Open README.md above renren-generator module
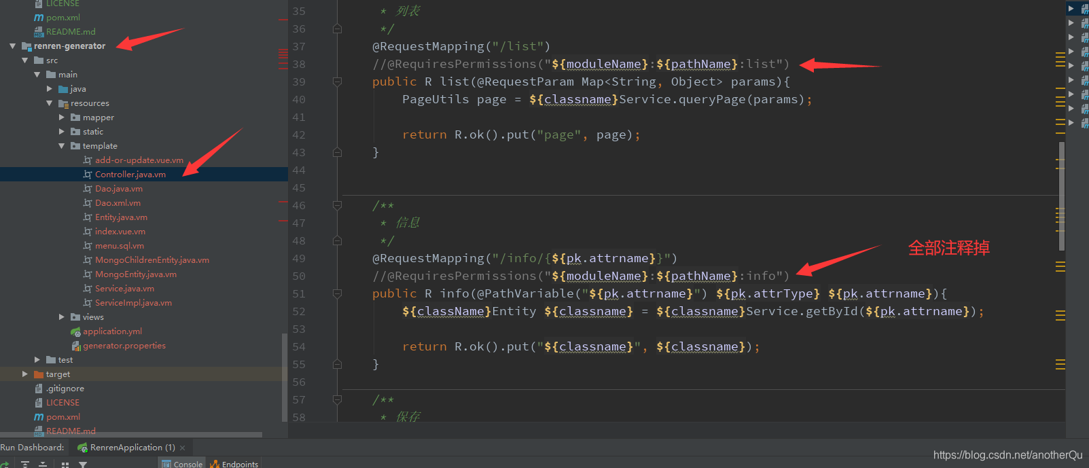This screenshot has width=1089, height=468. pos(71,32)
